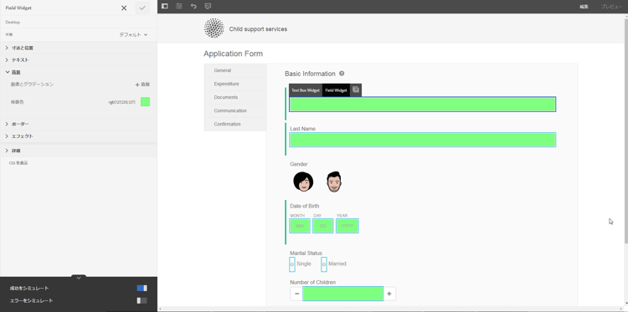Click the undo arrow icon
The height and width of the screenshot is (312, 628).
[x=193, y=6]
